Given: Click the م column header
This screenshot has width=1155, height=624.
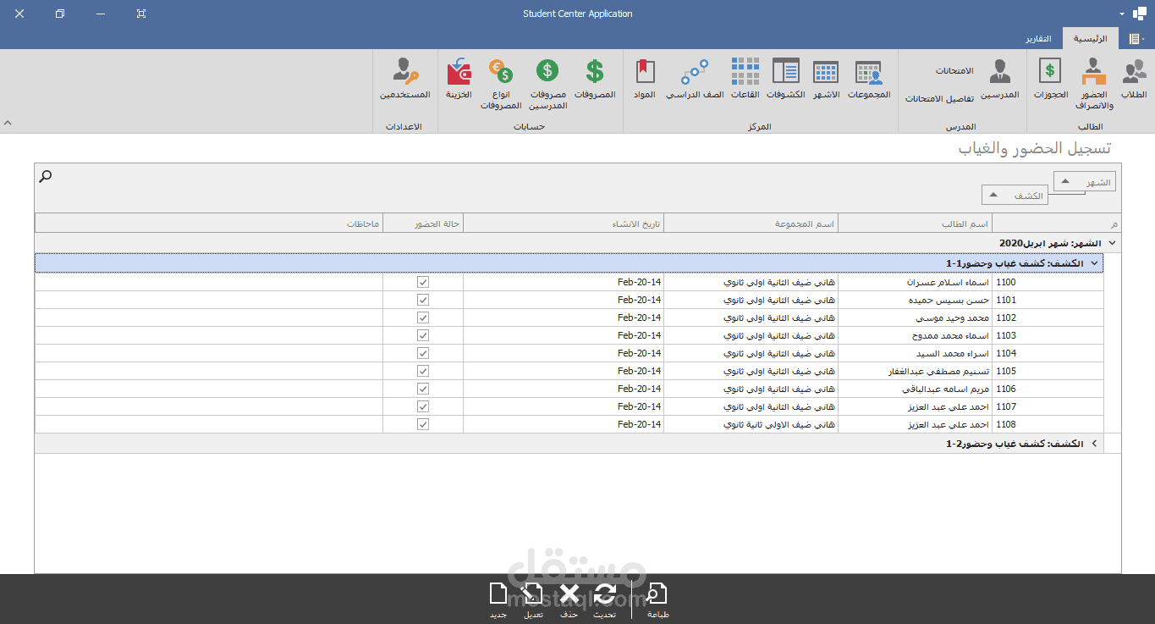Looking at the screenshot, I should 1057,224.
